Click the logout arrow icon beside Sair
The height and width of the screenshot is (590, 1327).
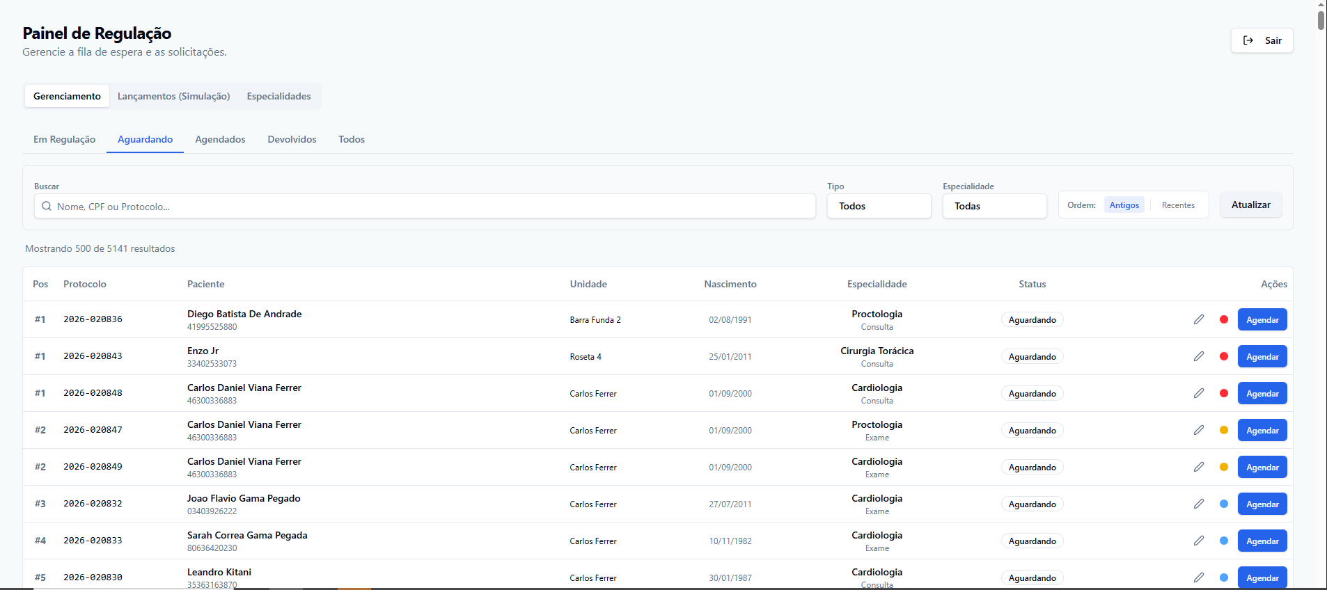pos(1248,40)
